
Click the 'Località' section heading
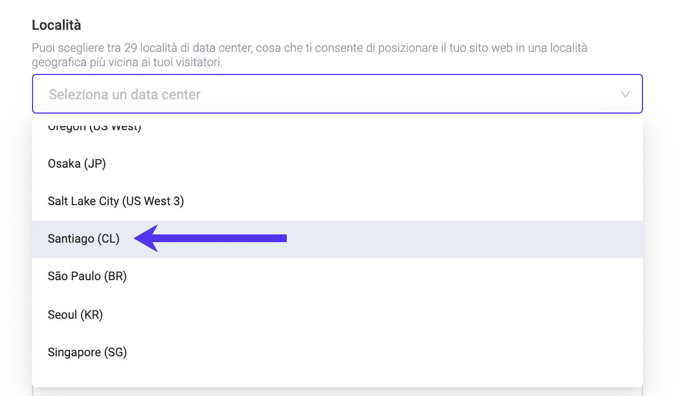(56, 25)
